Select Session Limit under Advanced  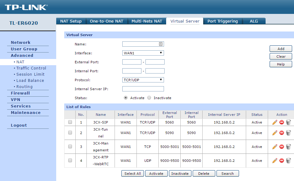[30, 74]
